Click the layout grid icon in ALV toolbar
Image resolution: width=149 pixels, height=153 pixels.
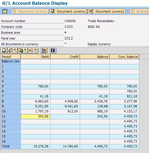[x=31, y=51]
